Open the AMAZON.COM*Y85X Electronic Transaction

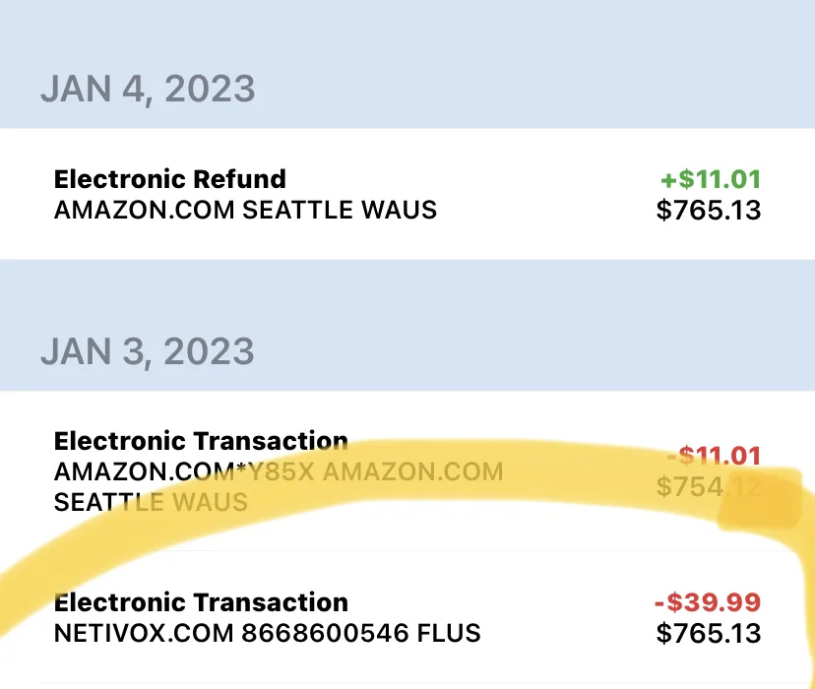point(407,470)
